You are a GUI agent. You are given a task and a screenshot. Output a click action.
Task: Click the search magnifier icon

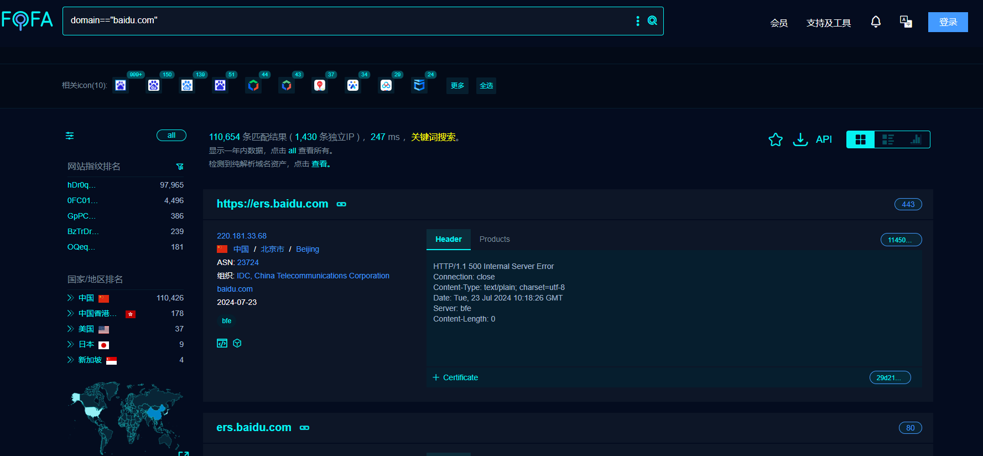652,20
